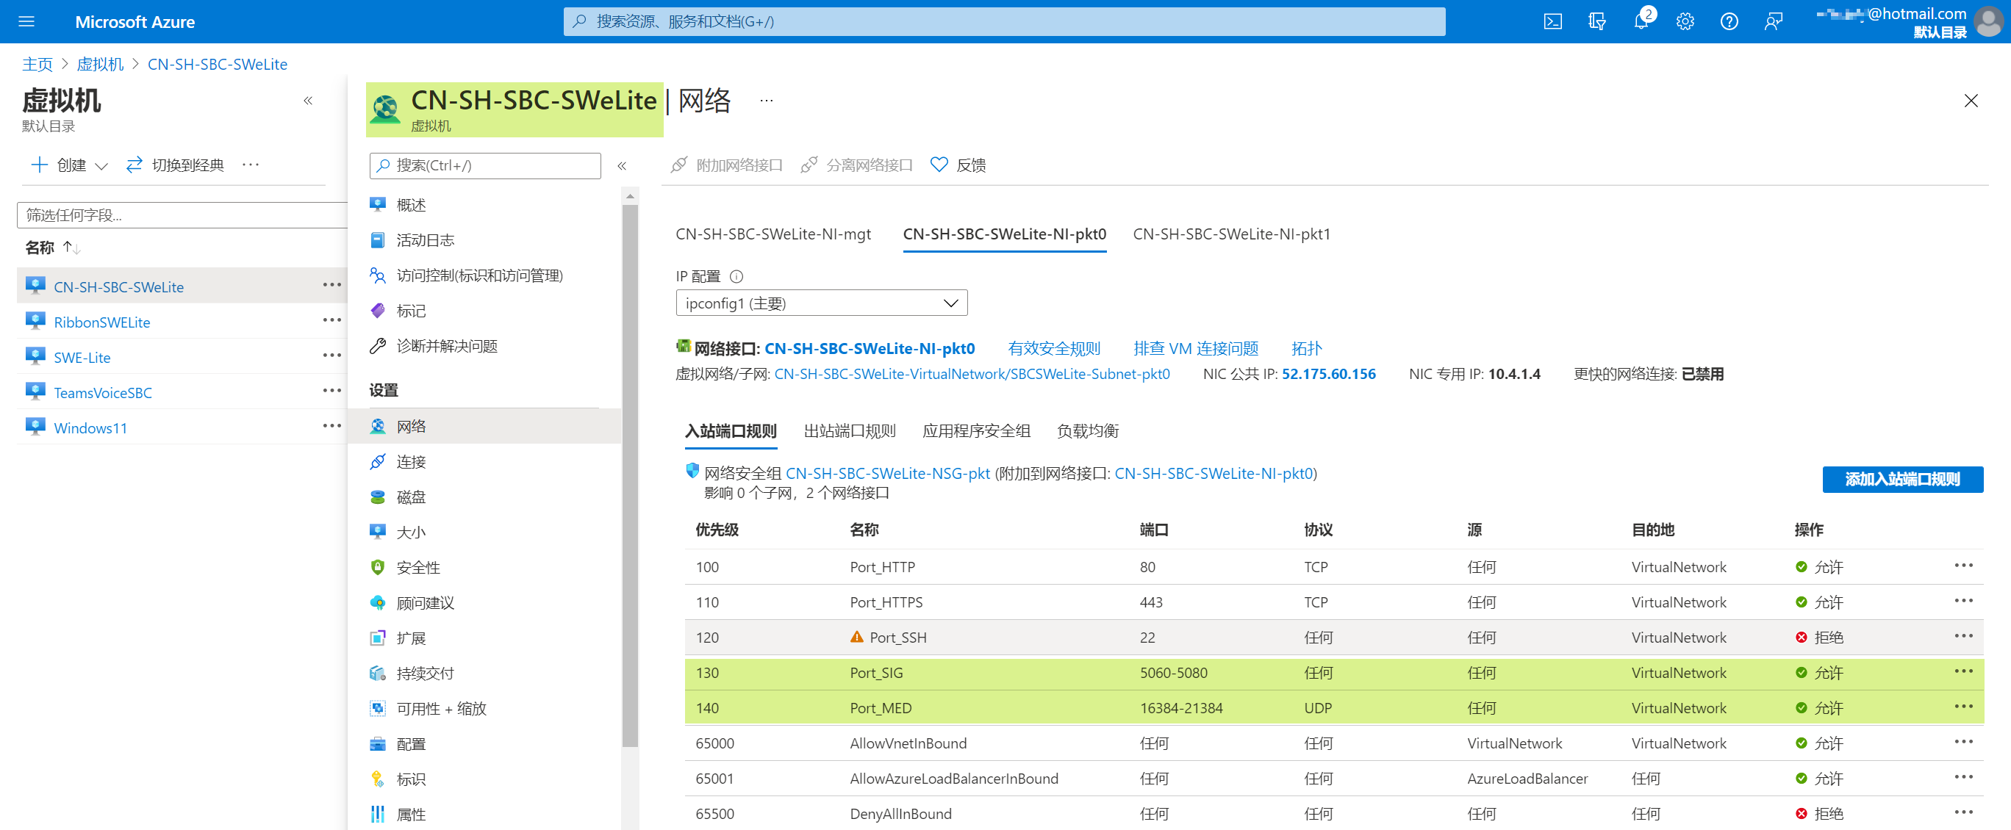Open the Topology link
Image resolution: width=2011 pixels, height=830 pixels.
[x=1306, y=349]
